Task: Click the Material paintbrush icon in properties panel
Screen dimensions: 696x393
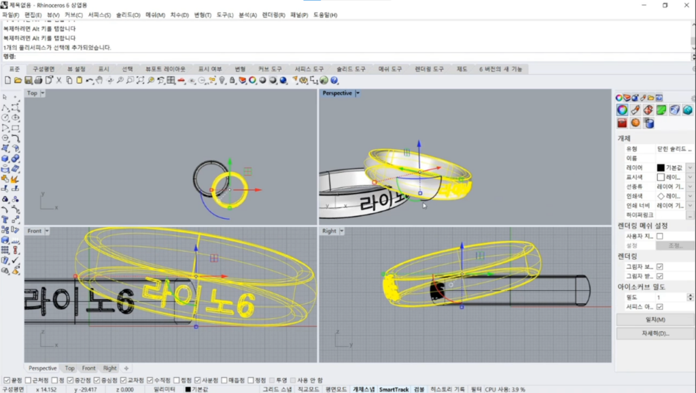Action: [x=636, y=109]
